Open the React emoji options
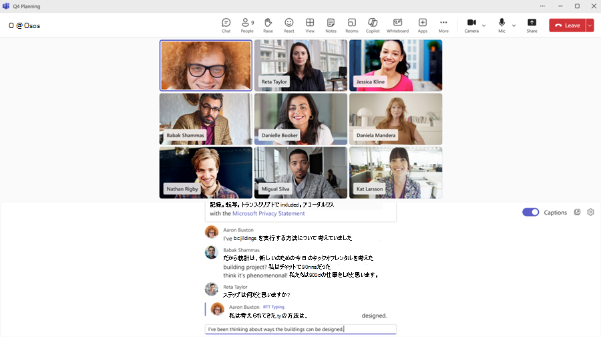 [x=289, y=25]
